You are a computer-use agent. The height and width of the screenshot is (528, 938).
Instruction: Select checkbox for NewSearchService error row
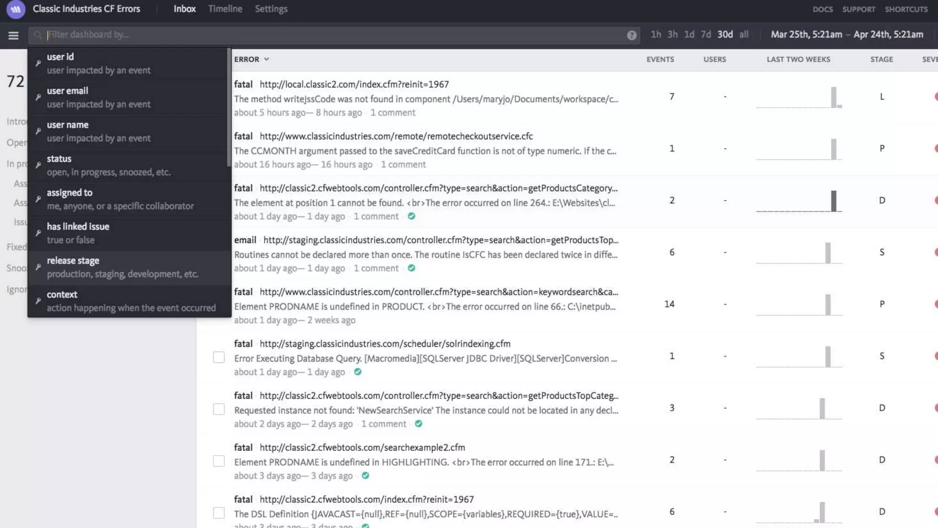(x=219, y=409)
